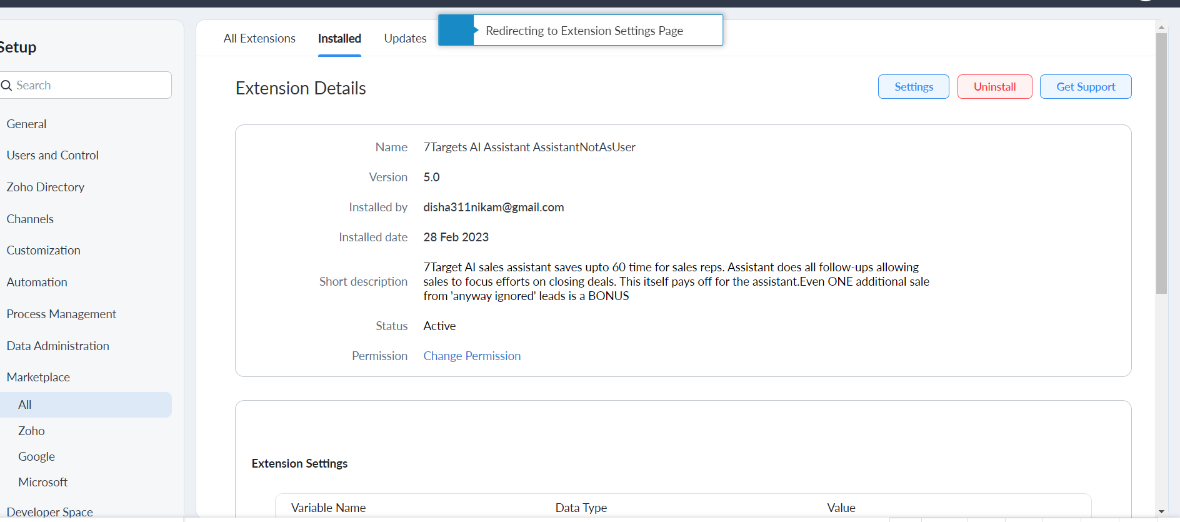1180x522 pixels.
Task: Follow the Change Permission link
Action: pyautogui.click(x=472, y=356)
